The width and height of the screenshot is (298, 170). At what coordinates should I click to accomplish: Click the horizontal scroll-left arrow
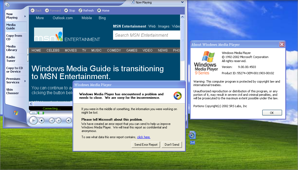click(31, 104)
